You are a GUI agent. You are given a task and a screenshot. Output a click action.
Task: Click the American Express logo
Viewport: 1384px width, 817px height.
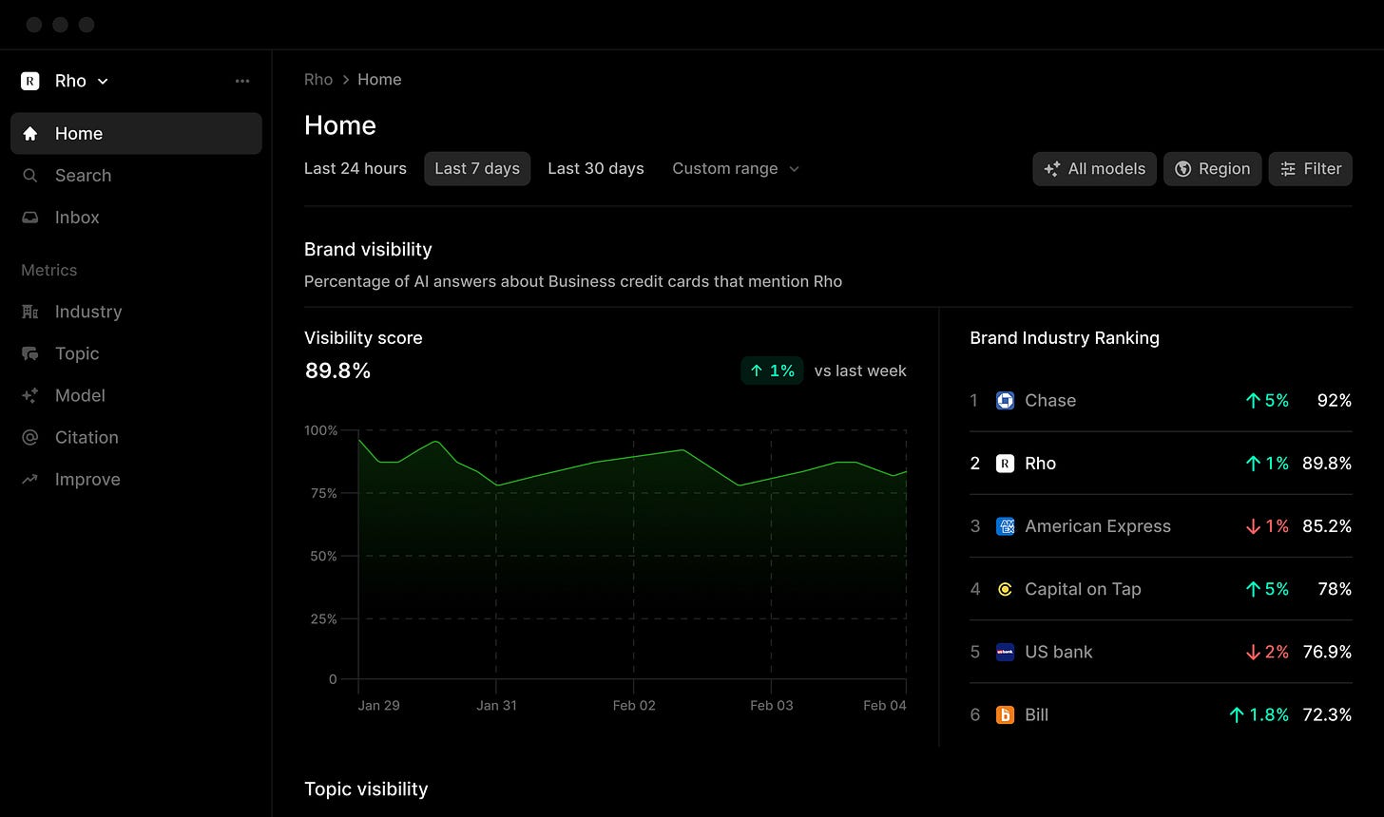[1005, 525]
